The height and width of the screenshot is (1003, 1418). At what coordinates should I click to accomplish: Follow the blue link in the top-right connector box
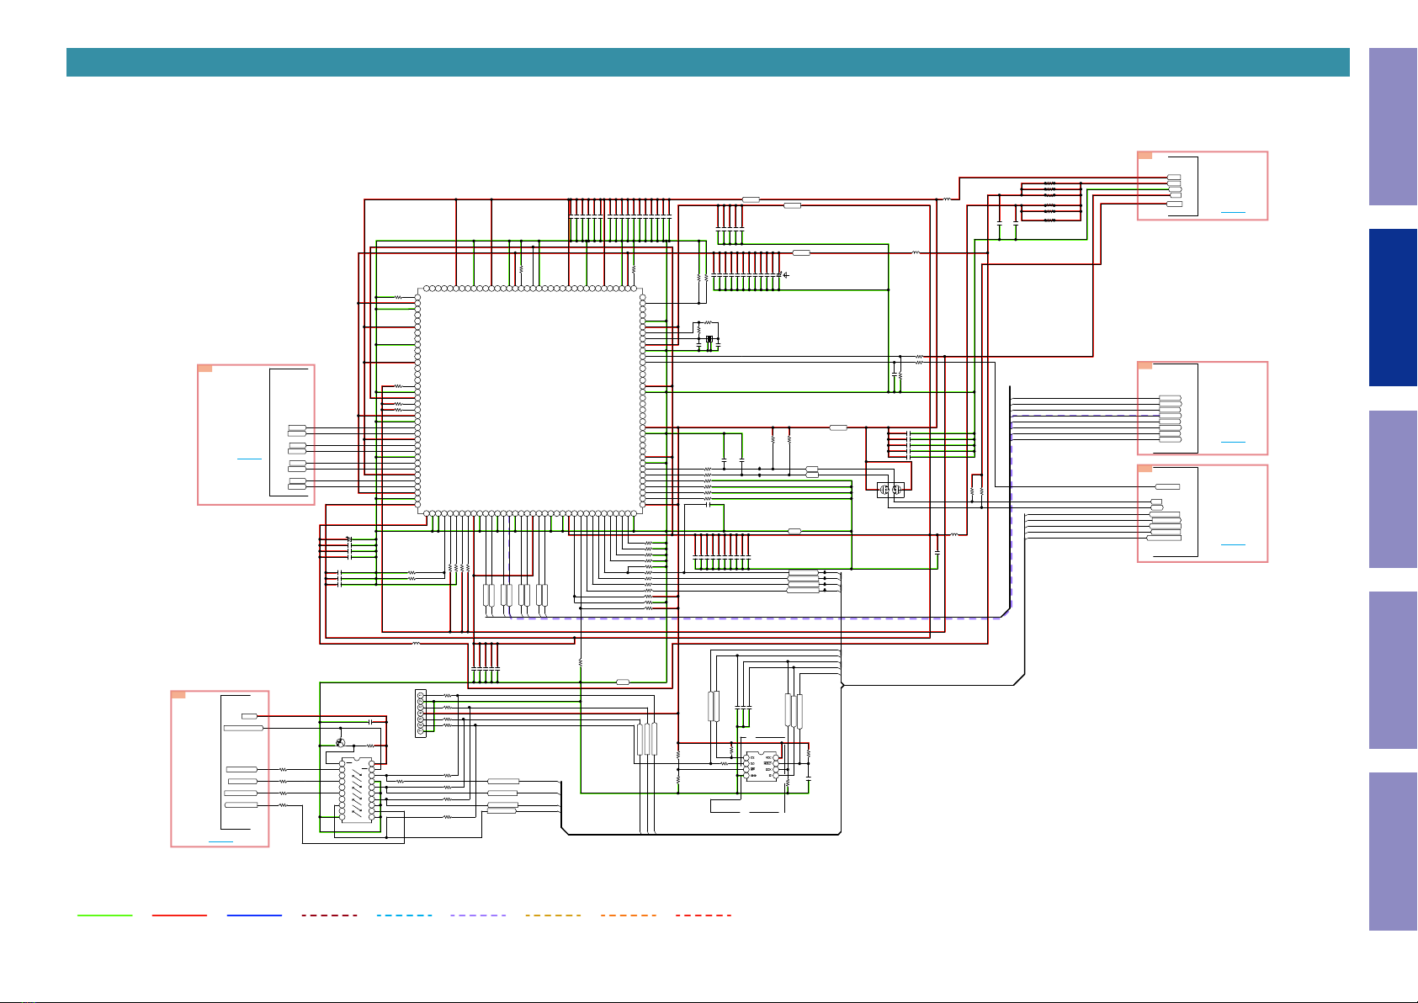(1233, 212)
